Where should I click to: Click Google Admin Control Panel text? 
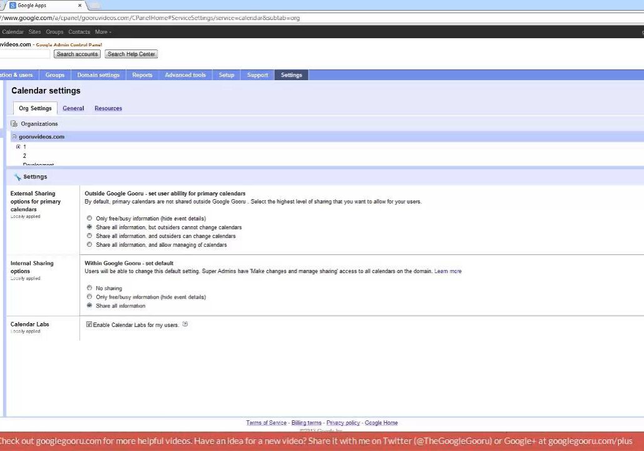click(69, 44)
